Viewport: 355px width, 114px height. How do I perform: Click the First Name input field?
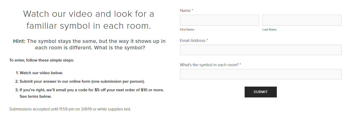(219, 20)
